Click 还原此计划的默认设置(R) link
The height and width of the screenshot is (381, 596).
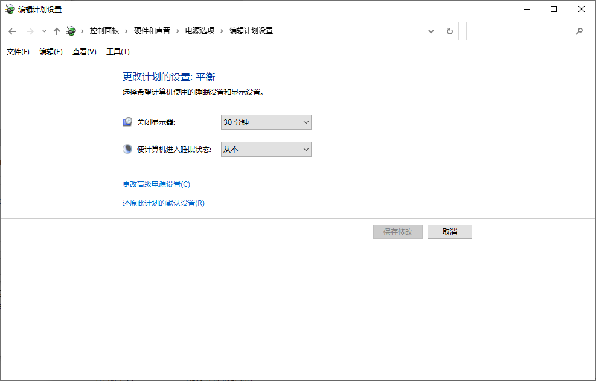click(x=164, y=203)
